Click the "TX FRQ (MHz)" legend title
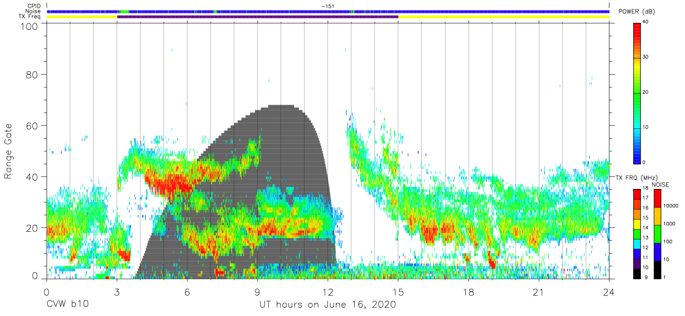Image resolution: width=685 pixels, height=316 pixels. (x=634, y=178)
